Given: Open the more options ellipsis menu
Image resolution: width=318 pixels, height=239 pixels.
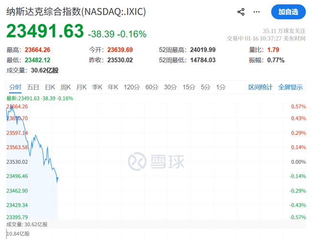Looking at the screenshot, I should (258, 12).
